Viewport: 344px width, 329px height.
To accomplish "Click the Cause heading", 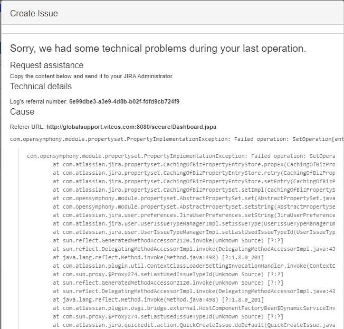I will (x=22, y=112).
